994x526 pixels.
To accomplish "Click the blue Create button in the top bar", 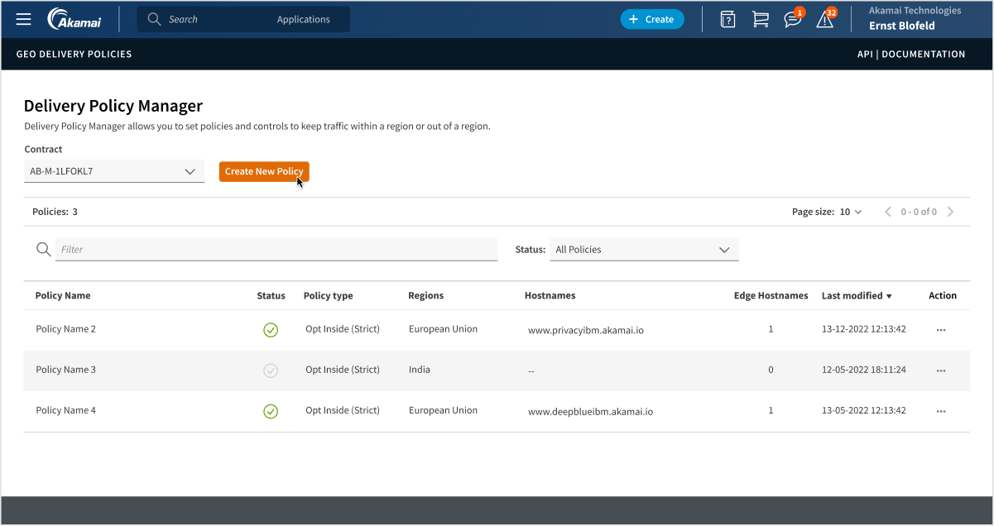I will coord(652,18).
